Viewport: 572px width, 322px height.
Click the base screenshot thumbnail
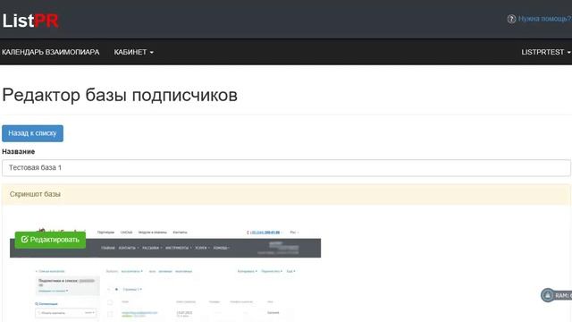(165, 274)
